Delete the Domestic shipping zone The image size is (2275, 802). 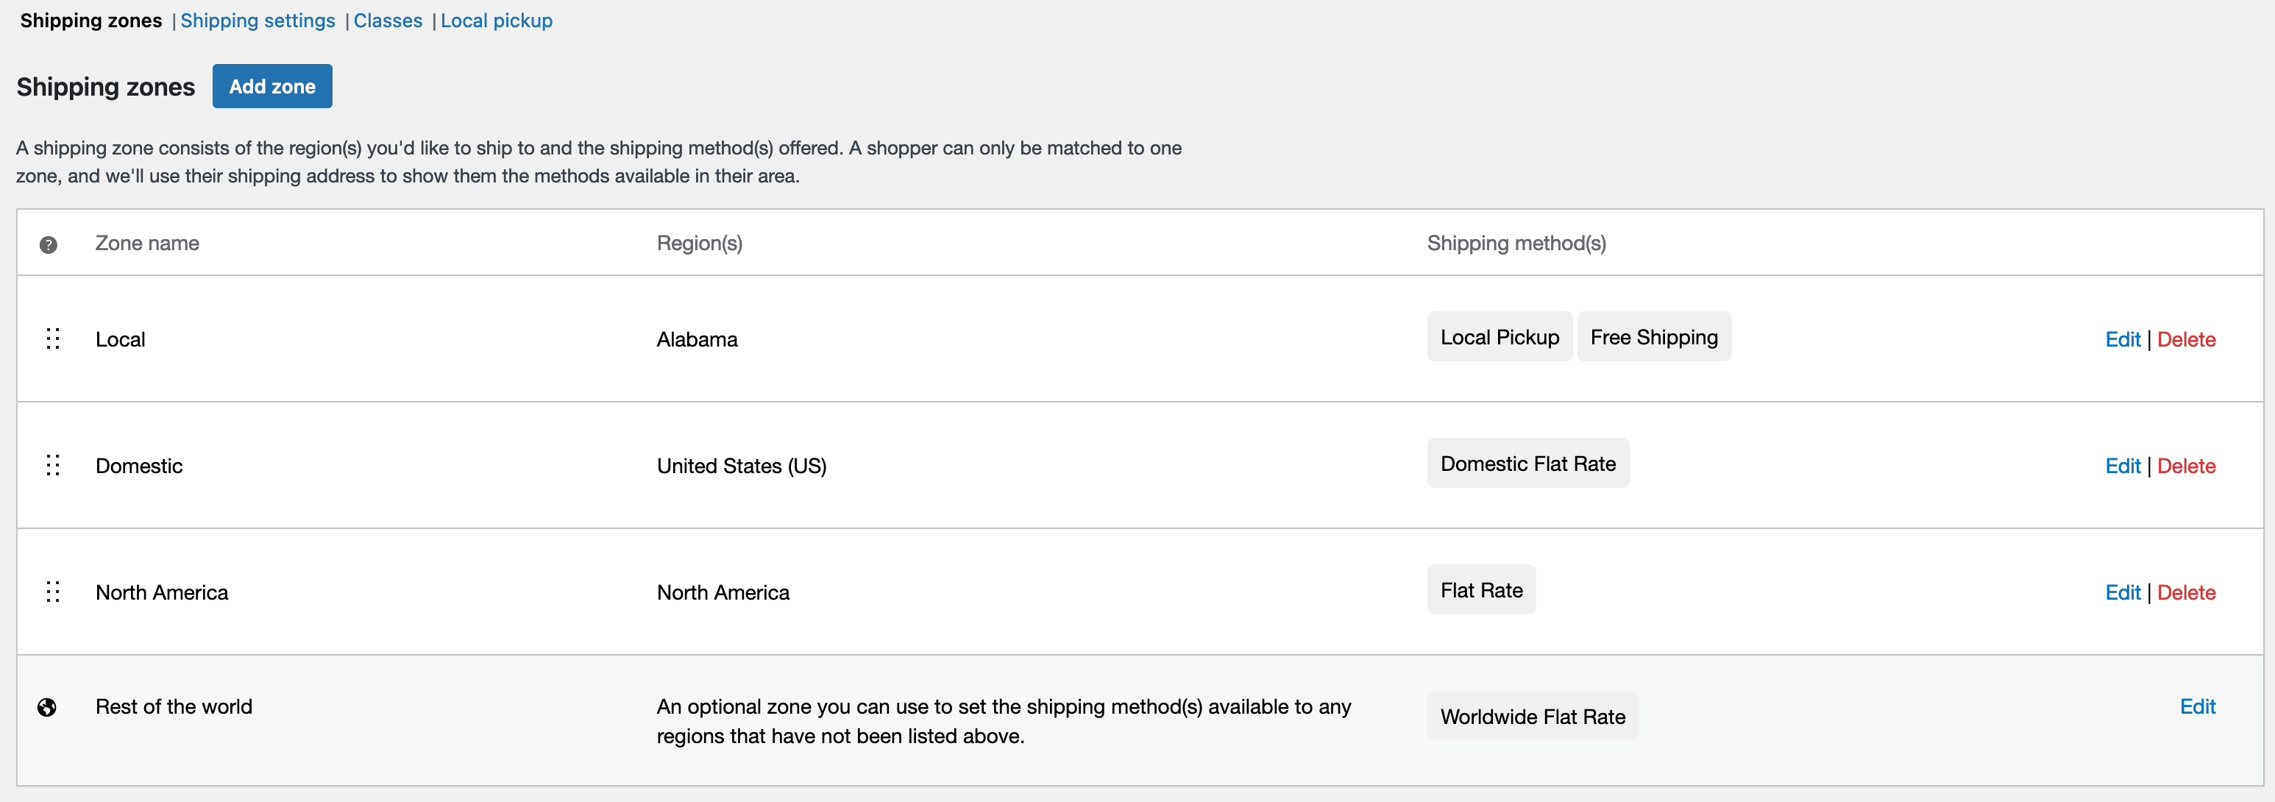[2187, 466]
